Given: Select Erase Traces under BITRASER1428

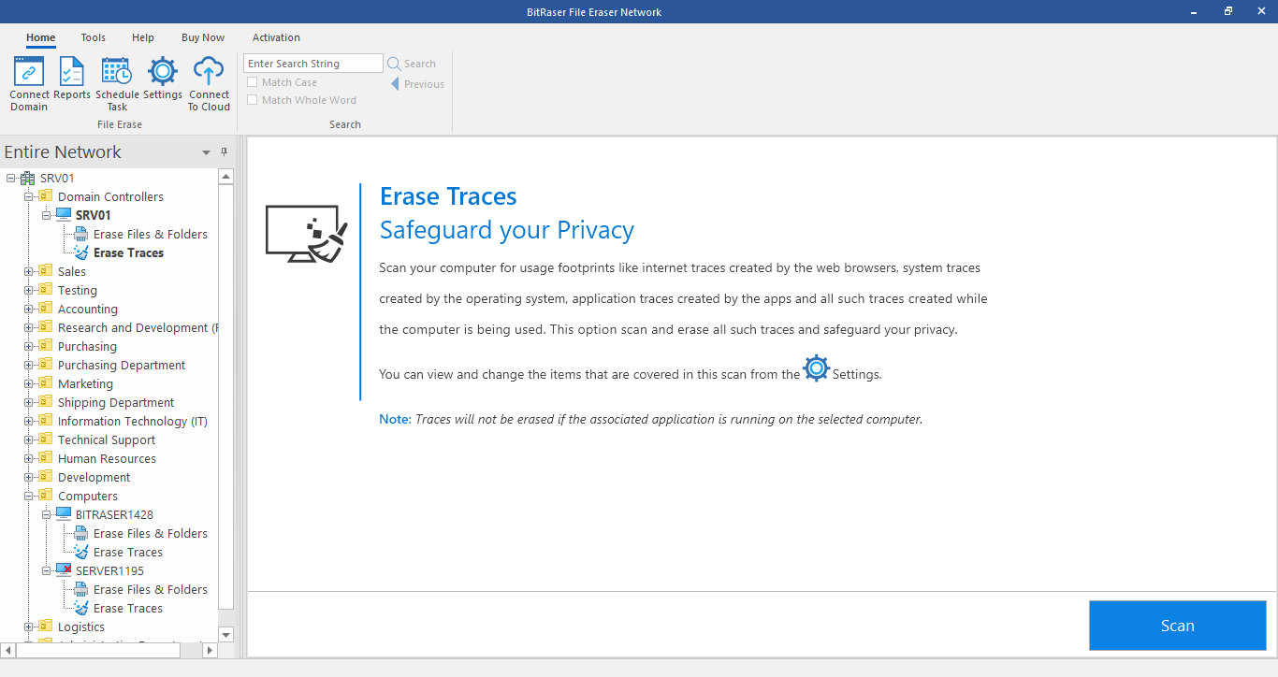Looking at the screenshot, I should 128,552.
